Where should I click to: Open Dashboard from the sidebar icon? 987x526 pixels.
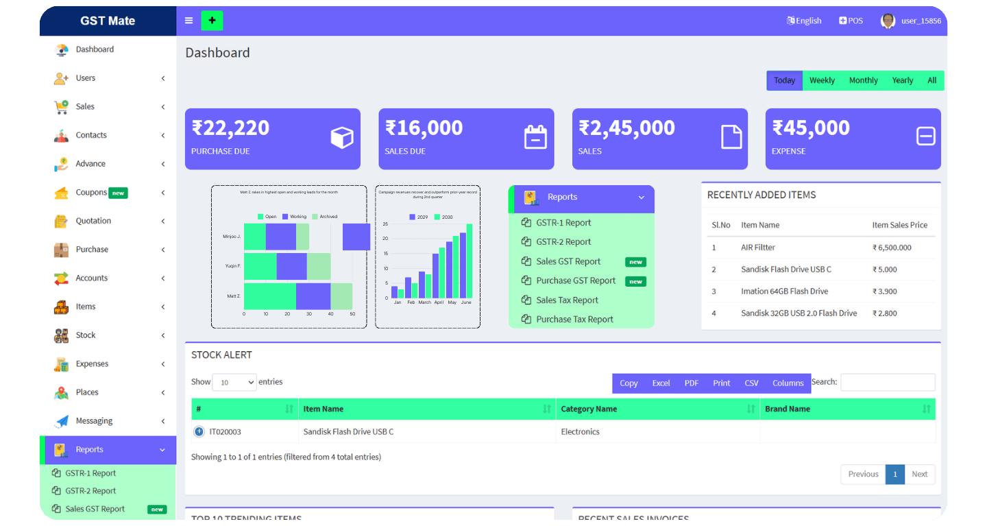[62, 49]
